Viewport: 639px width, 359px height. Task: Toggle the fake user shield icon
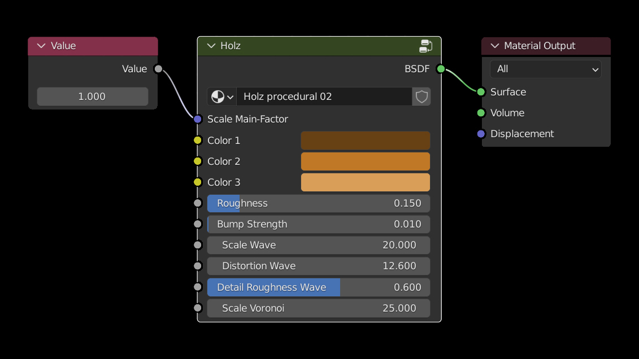[x=421, y=97]
